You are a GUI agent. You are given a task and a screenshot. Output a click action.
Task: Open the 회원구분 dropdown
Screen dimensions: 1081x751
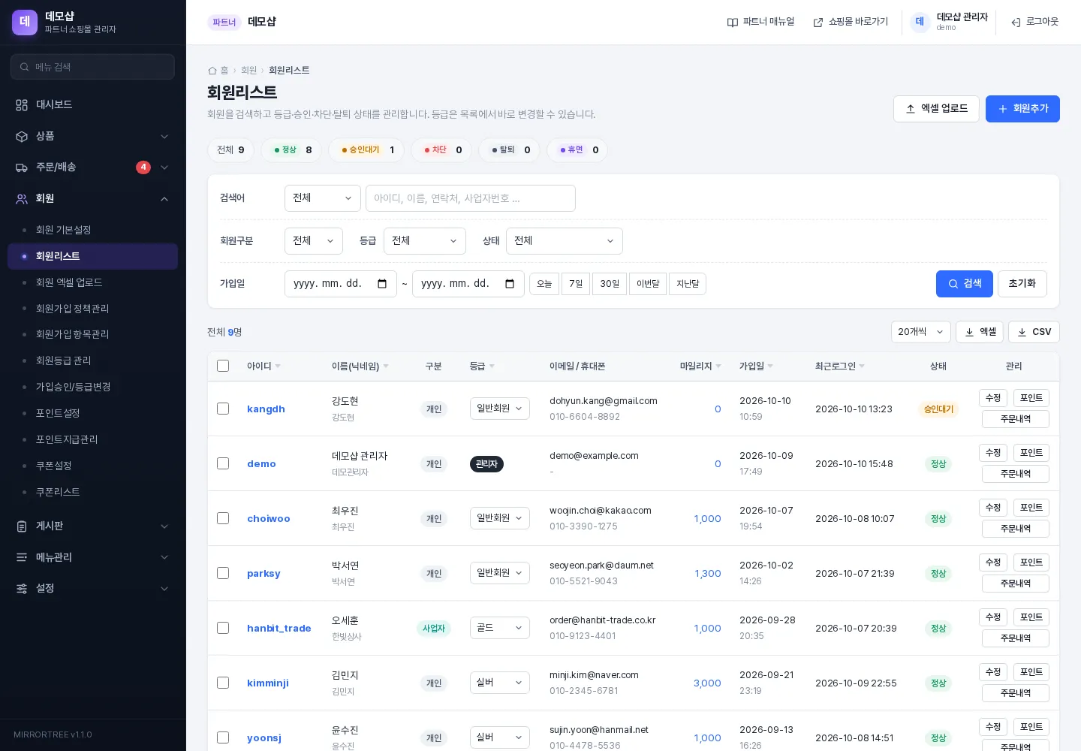pyautogui.click(x=314, y=241)
